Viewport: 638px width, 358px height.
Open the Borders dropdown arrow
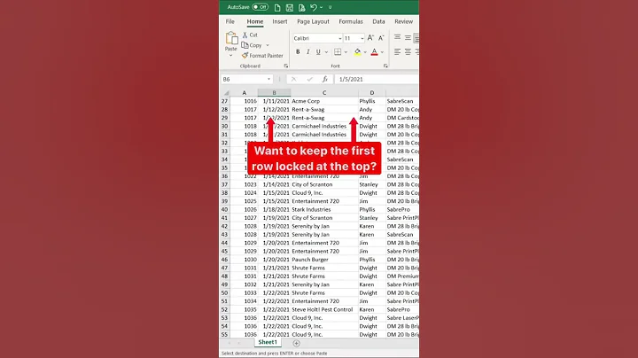[x=346, y=52]
